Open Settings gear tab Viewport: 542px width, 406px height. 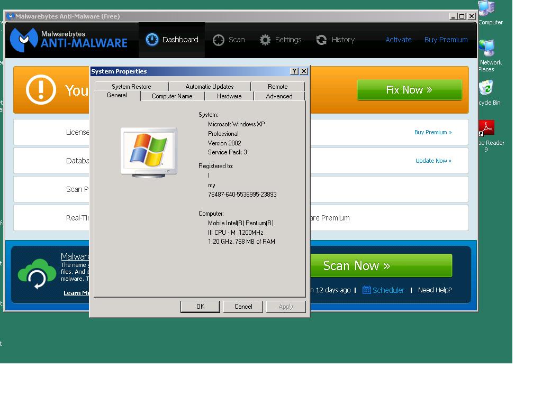[281, 40]
